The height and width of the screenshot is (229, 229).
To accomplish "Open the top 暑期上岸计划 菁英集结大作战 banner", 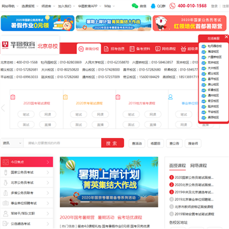I will click(x=113, y=23).
